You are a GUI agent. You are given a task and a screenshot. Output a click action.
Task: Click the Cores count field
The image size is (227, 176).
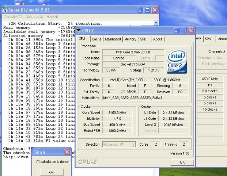pyautogui.click(x=156, y=144)
